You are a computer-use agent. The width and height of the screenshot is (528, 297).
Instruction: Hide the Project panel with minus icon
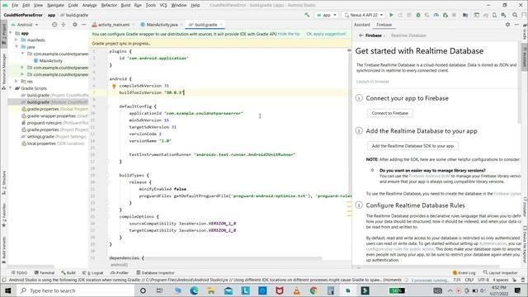[83, 25]
